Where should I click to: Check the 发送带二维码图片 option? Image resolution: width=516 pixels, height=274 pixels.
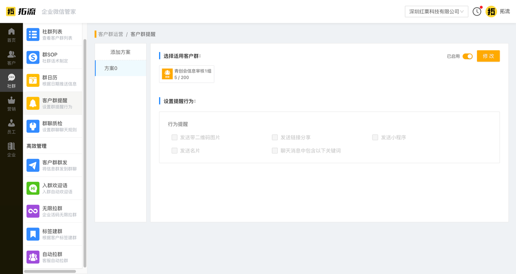point(175,137)
